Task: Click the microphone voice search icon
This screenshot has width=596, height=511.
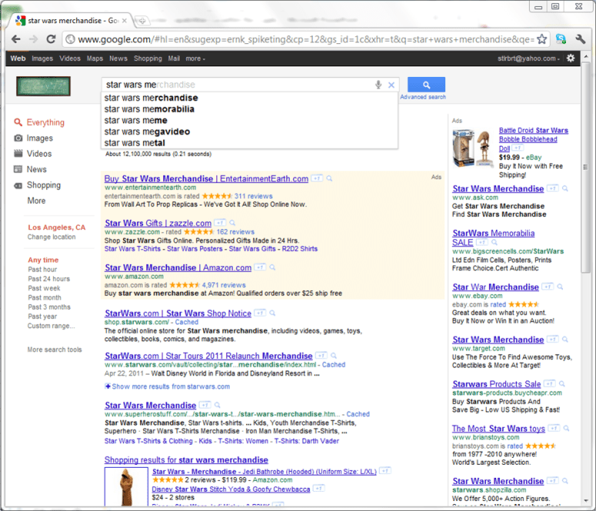Action: click(378, 85)
